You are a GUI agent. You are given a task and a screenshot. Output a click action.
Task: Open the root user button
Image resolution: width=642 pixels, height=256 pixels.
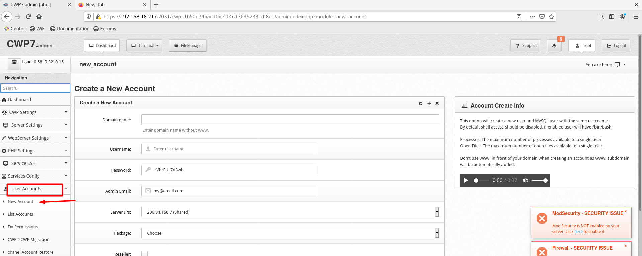coord(582,46)
